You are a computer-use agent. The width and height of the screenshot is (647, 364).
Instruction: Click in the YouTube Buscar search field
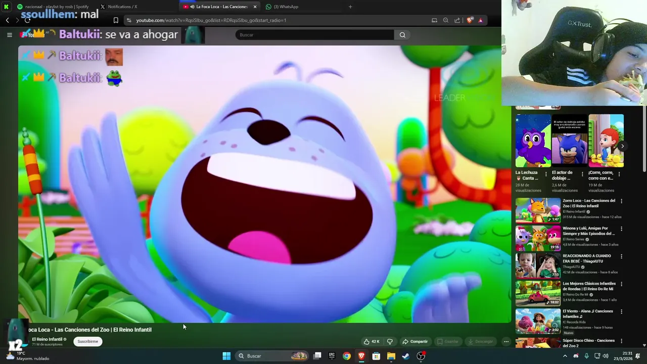click(314, 35)
